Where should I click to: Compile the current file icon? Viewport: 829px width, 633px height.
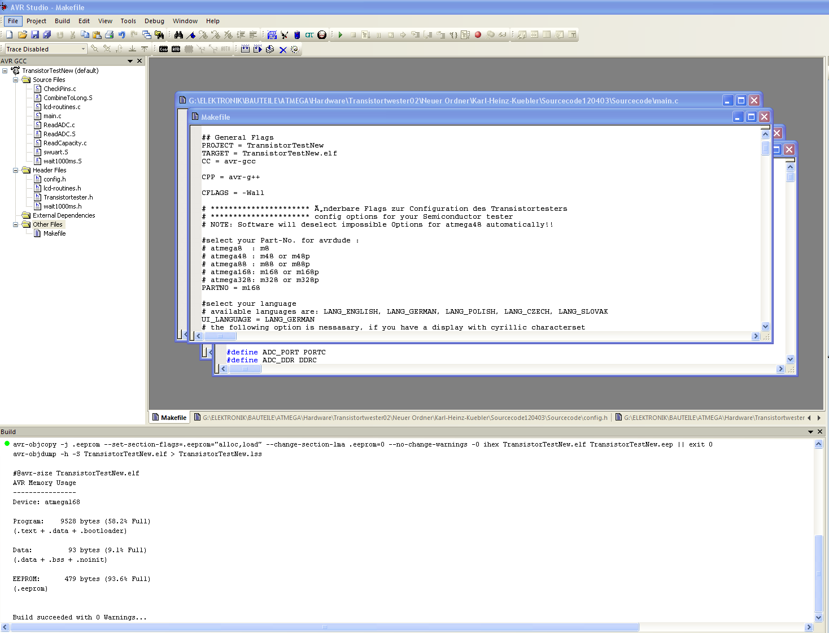tap(270, 49)
